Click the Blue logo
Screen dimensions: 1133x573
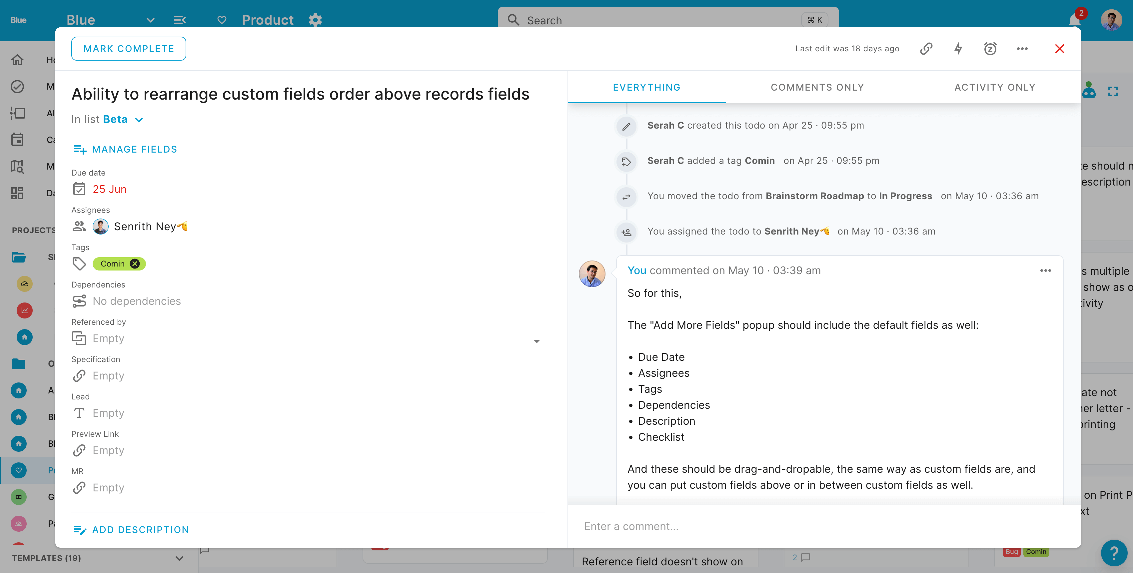coord(18,20)
